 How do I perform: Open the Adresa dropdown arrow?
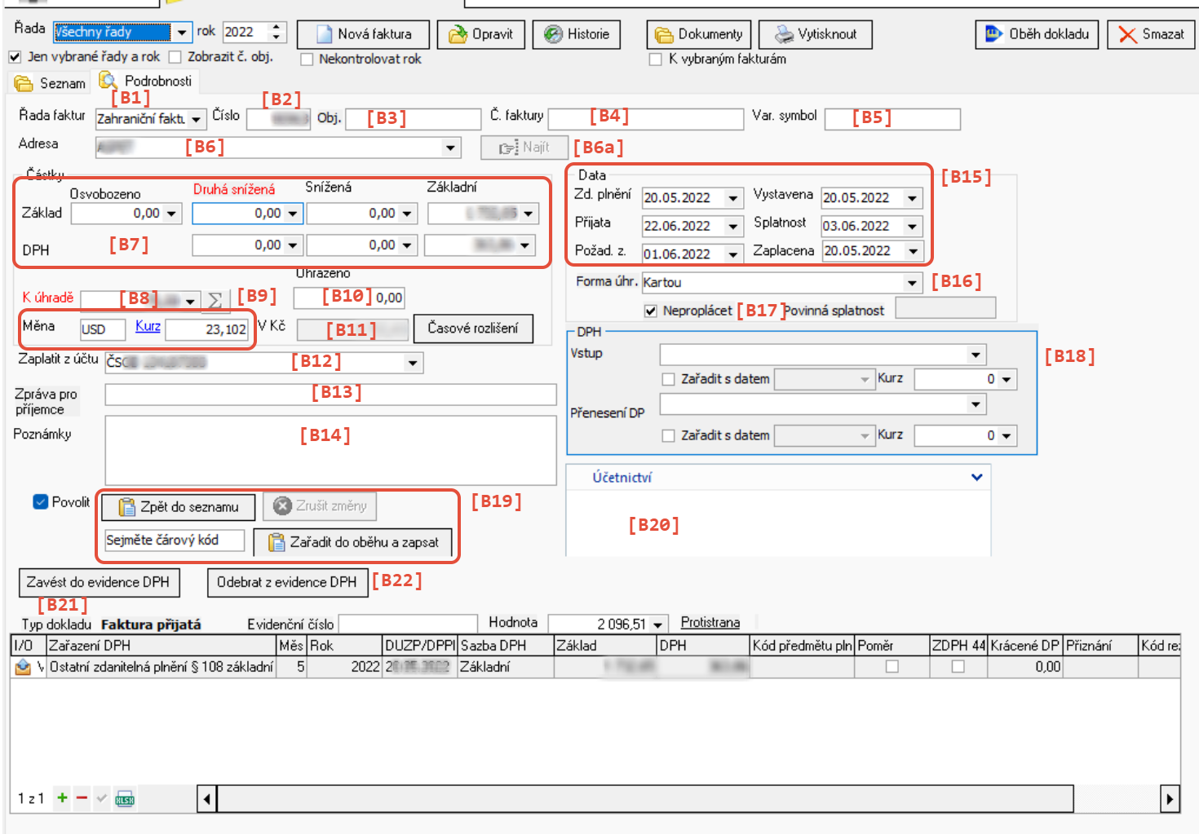(x=450, y=148)
